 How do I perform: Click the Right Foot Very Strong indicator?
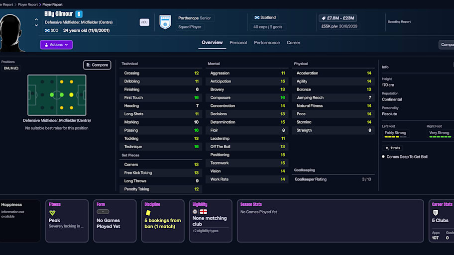click(440, 134)
